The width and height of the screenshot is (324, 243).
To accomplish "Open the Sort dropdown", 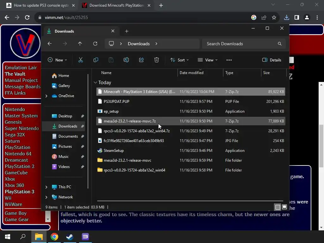I will point(179,60).
